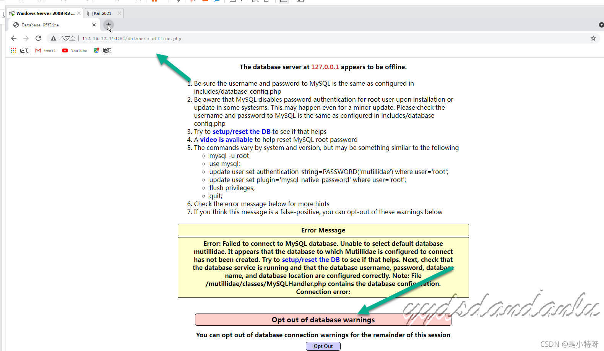The width and height of the screenshot is (604, 351).
Task: Reload the page with the refresh icon
Action: [x=38, y=38]
